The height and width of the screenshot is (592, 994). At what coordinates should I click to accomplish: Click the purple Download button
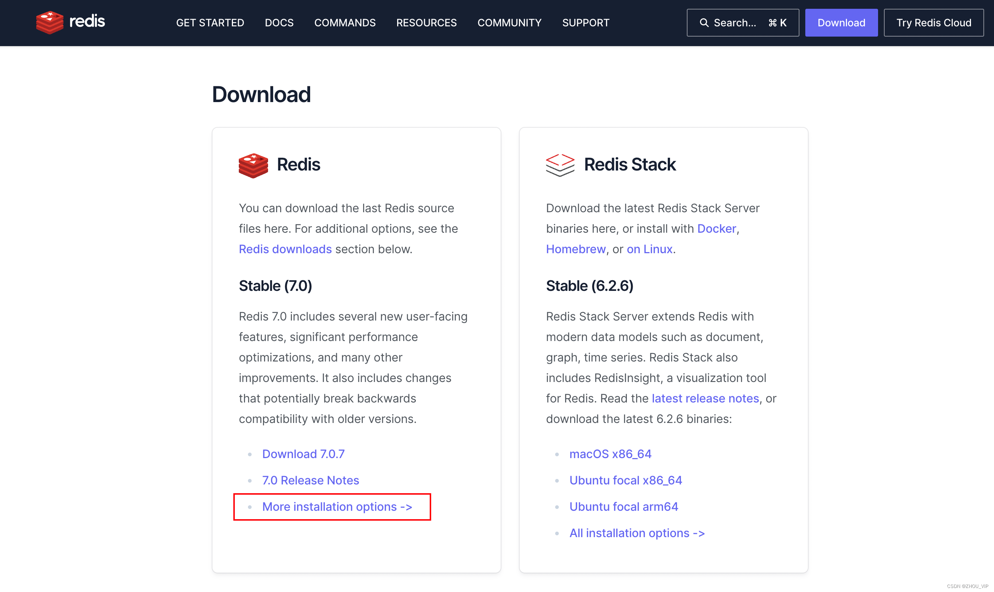coord(841,23)
